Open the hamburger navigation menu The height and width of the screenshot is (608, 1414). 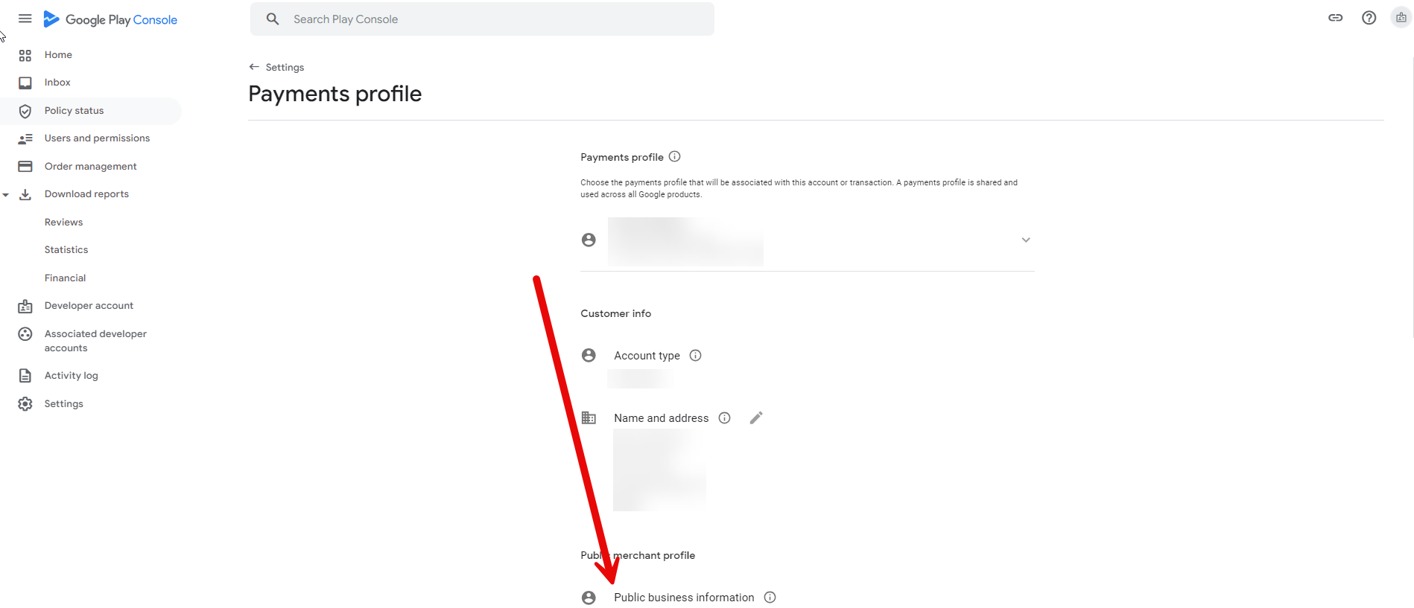pos(25,19)
